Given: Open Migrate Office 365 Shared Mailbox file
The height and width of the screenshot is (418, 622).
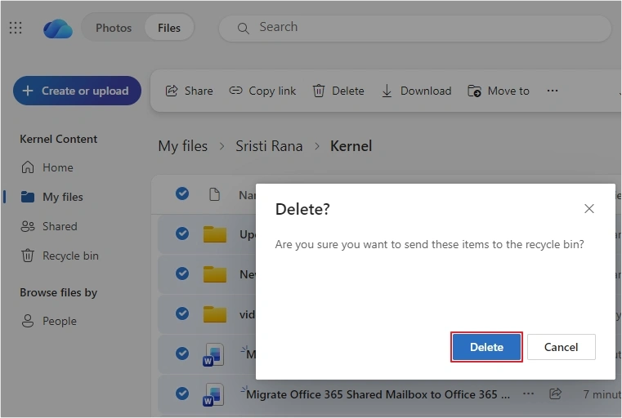Looking at the screenshot, I should click(378, 394).
